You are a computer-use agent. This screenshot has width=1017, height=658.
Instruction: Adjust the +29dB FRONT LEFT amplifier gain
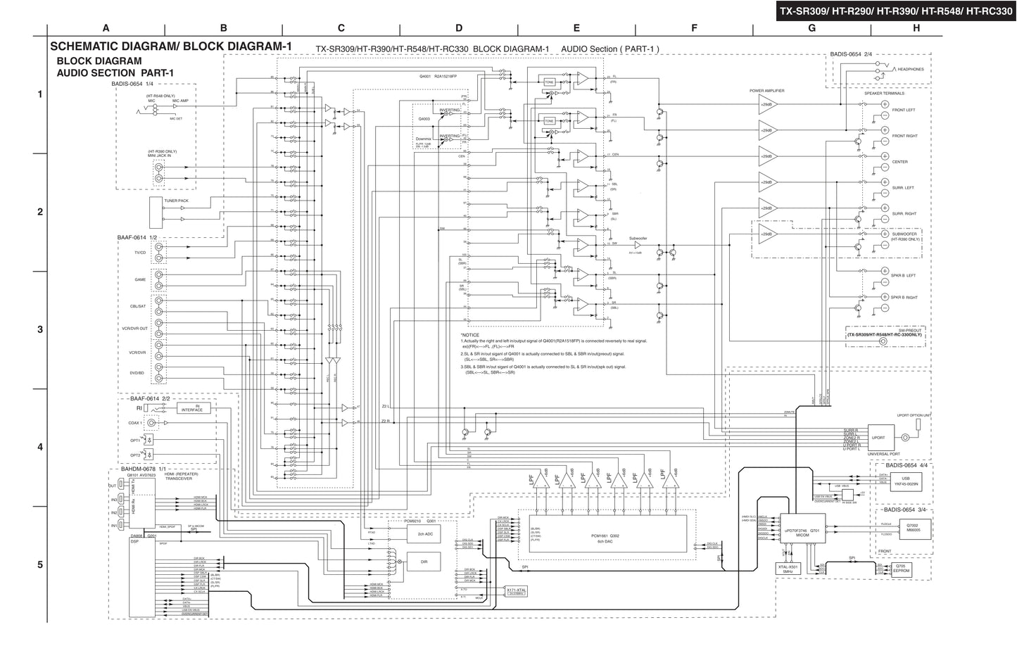coord(767,104)
